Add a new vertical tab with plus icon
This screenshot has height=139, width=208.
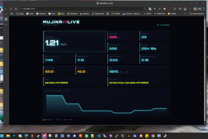point(6,25)
